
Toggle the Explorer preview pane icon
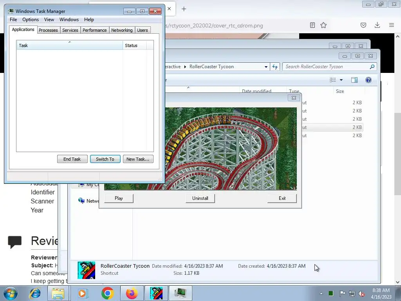click(354, 80)
